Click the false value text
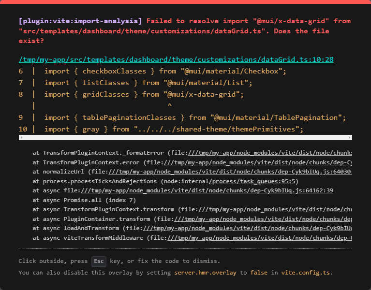371x290 pixels. coord(259,273)
